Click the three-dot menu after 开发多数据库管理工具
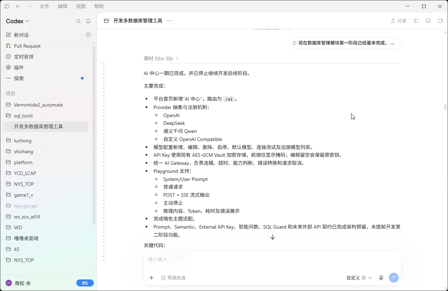 (x=169, y=21)
